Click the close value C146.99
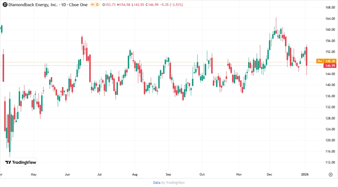This screenshot has height=187, width=338. [152, 5]
